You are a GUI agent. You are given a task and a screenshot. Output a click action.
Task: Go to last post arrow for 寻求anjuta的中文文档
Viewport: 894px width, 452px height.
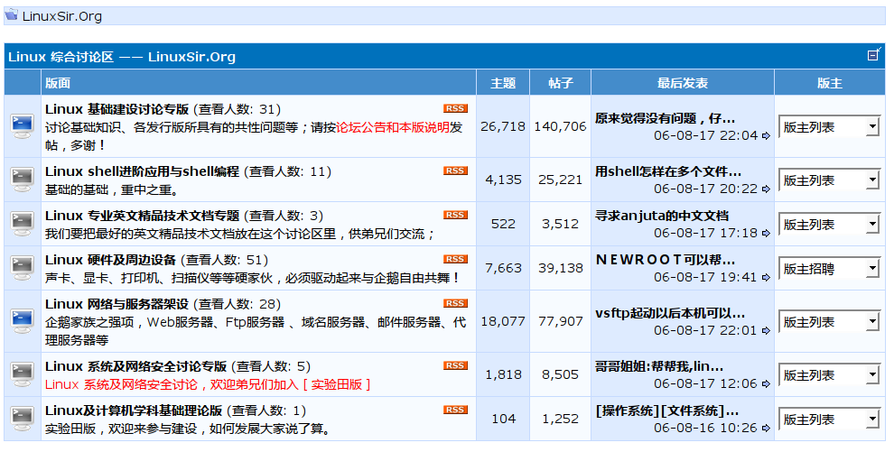point(766,234)
